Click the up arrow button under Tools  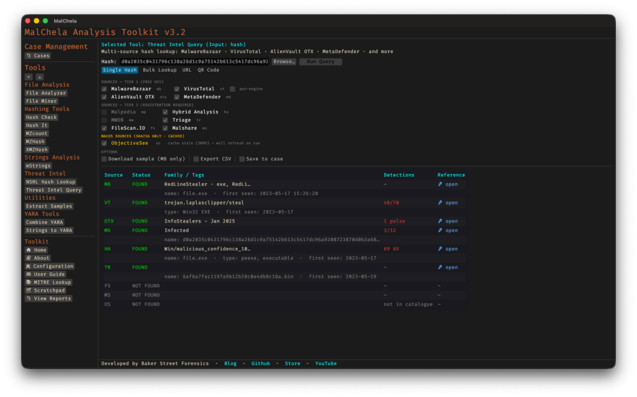click(x=40, y=77)
